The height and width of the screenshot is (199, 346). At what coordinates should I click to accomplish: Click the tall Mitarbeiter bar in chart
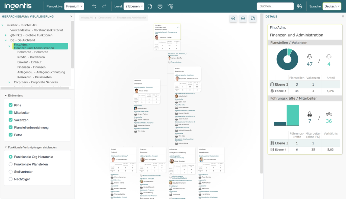point(293,115)
